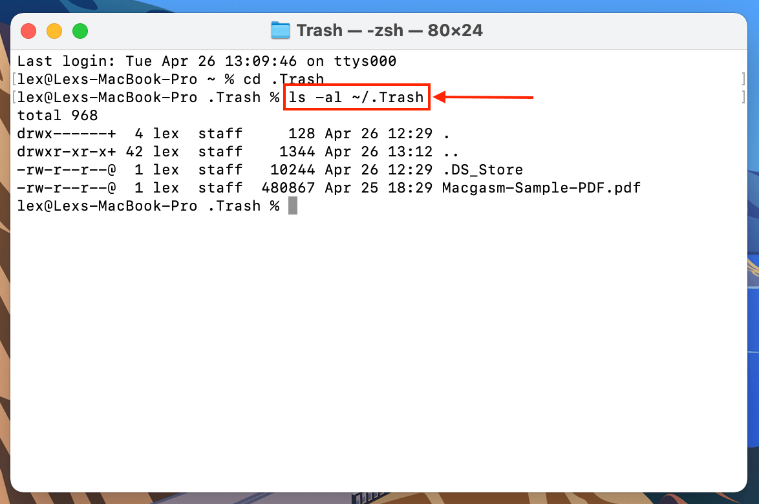Click the "total 968" output line

click(x=58, y=116)
